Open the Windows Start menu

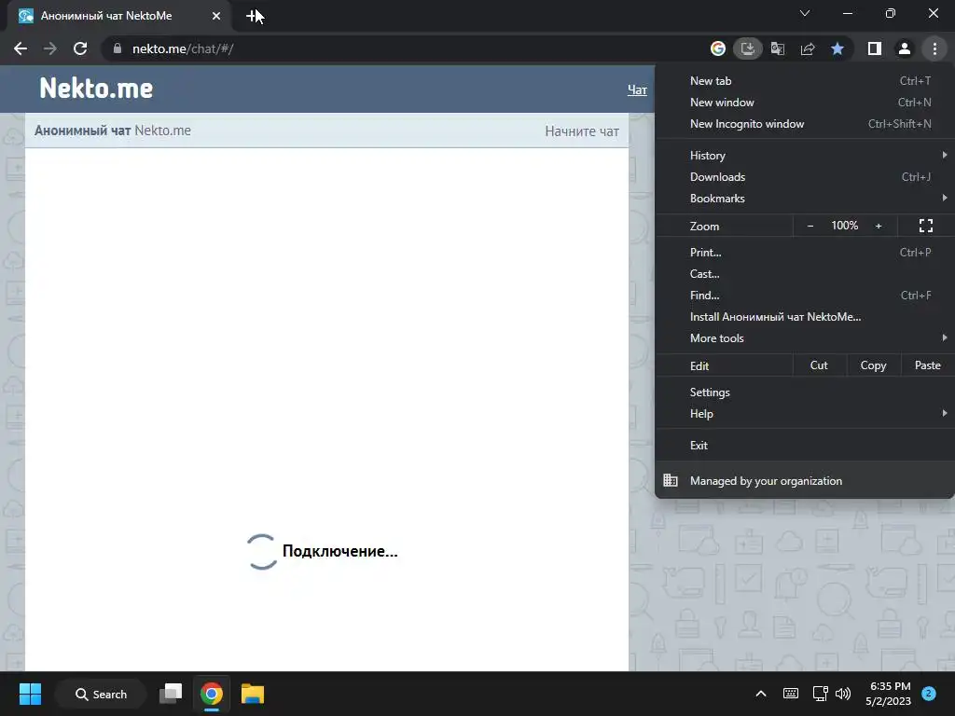click(x=30, y=694)
